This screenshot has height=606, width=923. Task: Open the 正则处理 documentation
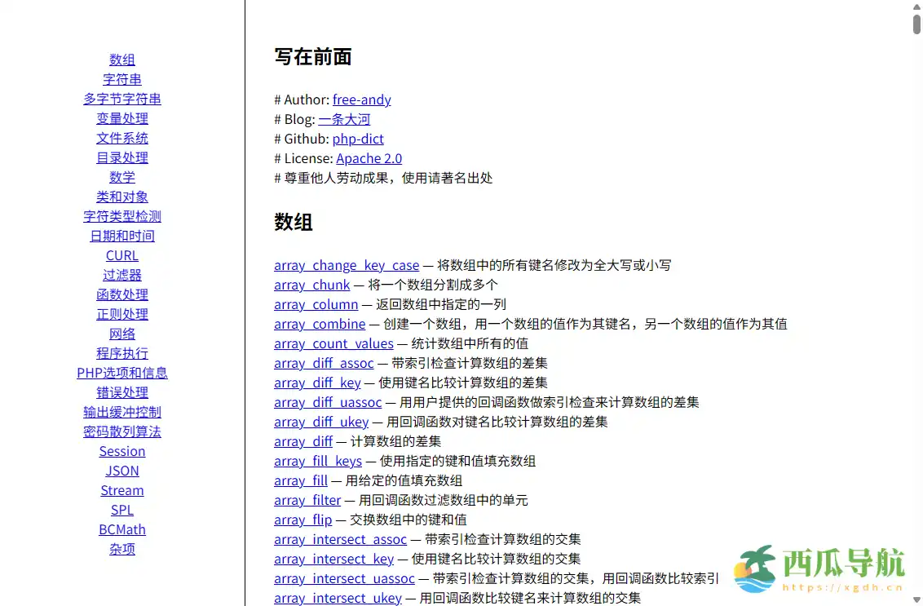click(121, 314)
